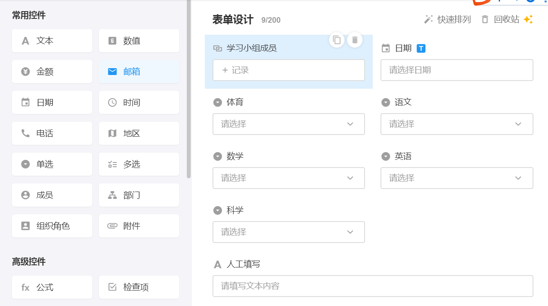
Task: Add the 电话 phone control
Action: coord(52,133)
